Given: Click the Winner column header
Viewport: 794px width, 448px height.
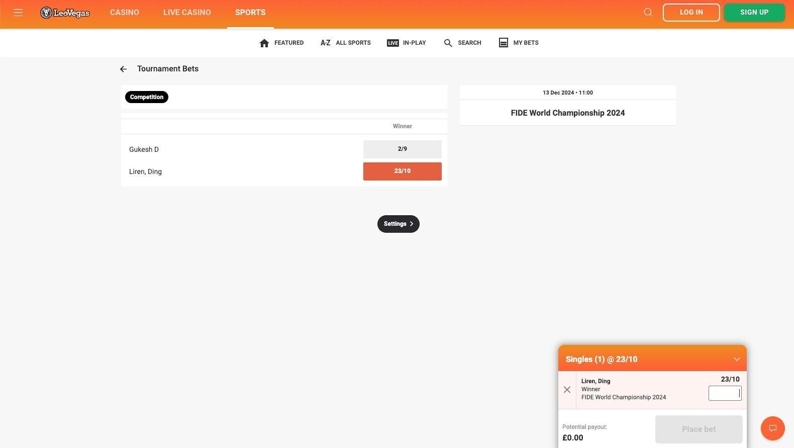Looking at the screenshot, I should coord(403,126).
